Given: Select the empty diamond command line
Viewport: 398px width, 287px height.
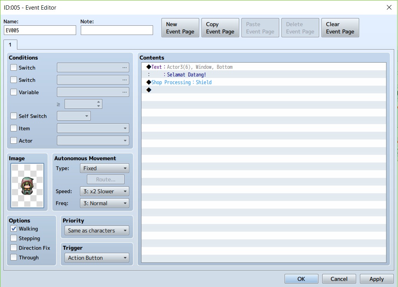Looking at the screenshot, I should (x=264, y=90).
